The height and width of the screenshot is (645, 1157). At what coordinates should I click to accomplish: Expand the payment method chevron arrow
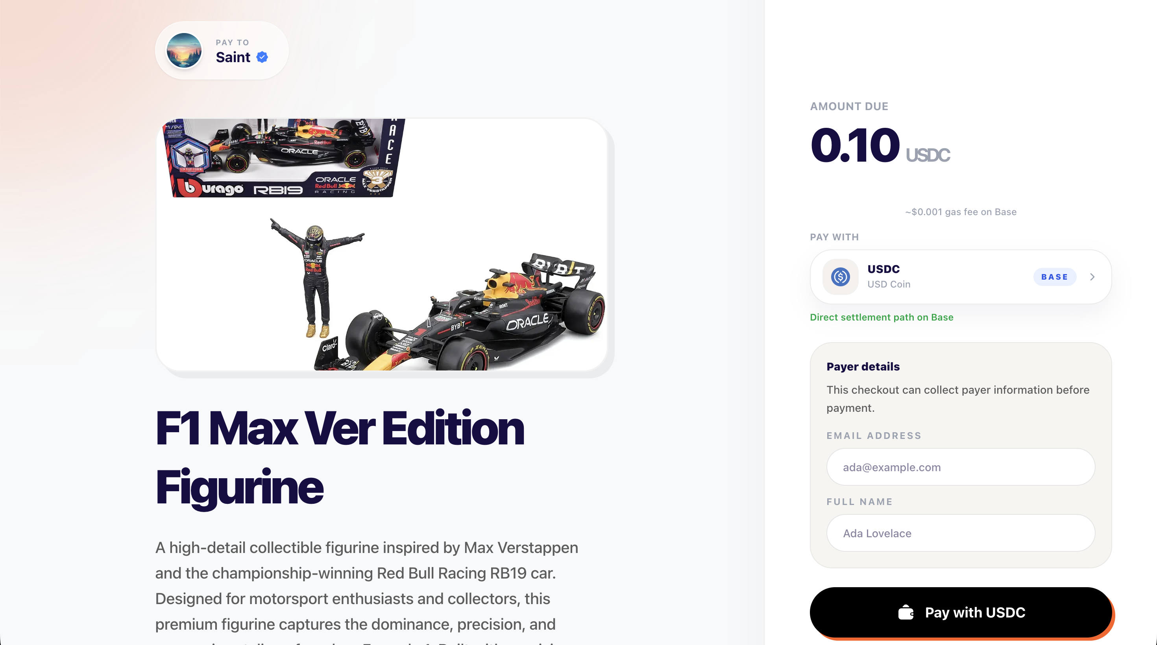(1092, 277)
